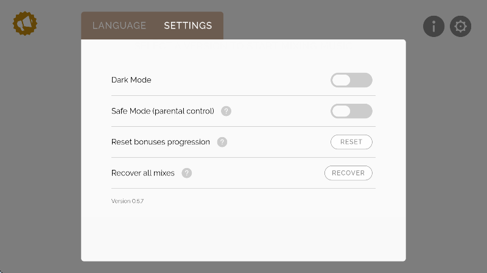The height and width of the screenshot is (273, 487).
Task: Click the question mark beside Reset bonuses progression
Action: point(222,142)
